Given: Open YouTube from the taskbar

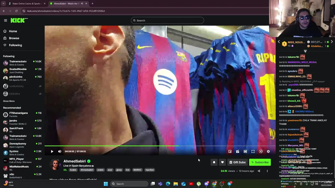Looking at the screenshot, I should (191, 184).
